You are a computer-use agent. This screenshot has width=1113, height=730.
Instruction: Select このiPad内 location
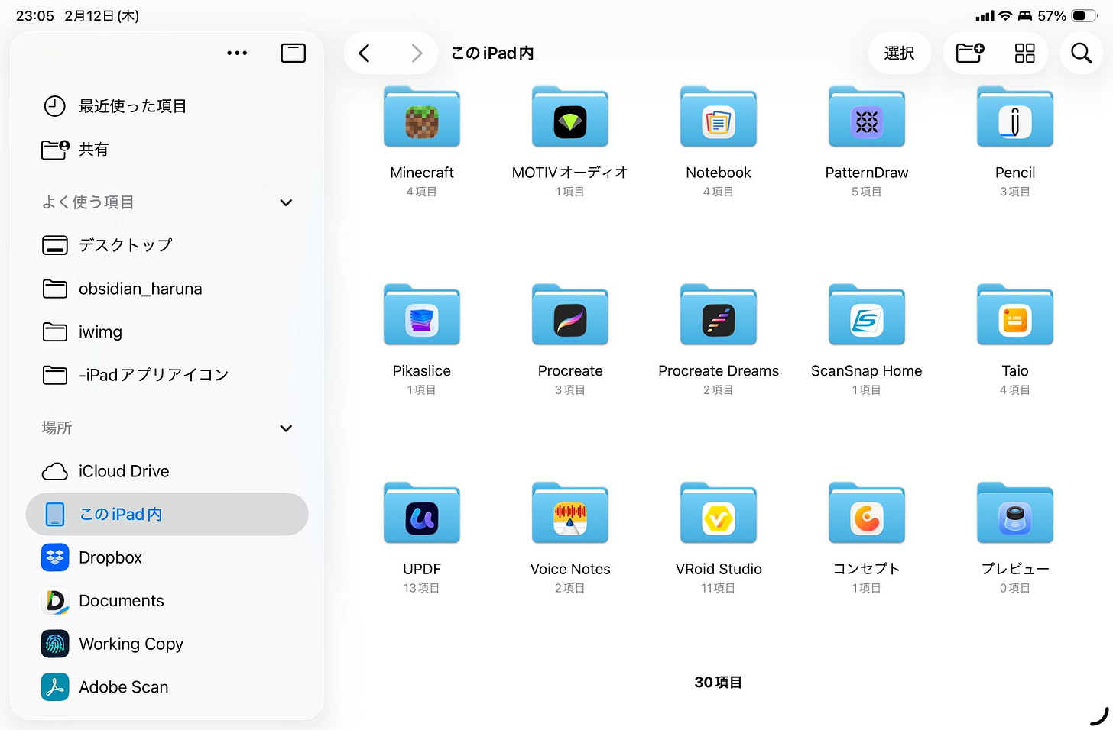(x=118, y=514)
